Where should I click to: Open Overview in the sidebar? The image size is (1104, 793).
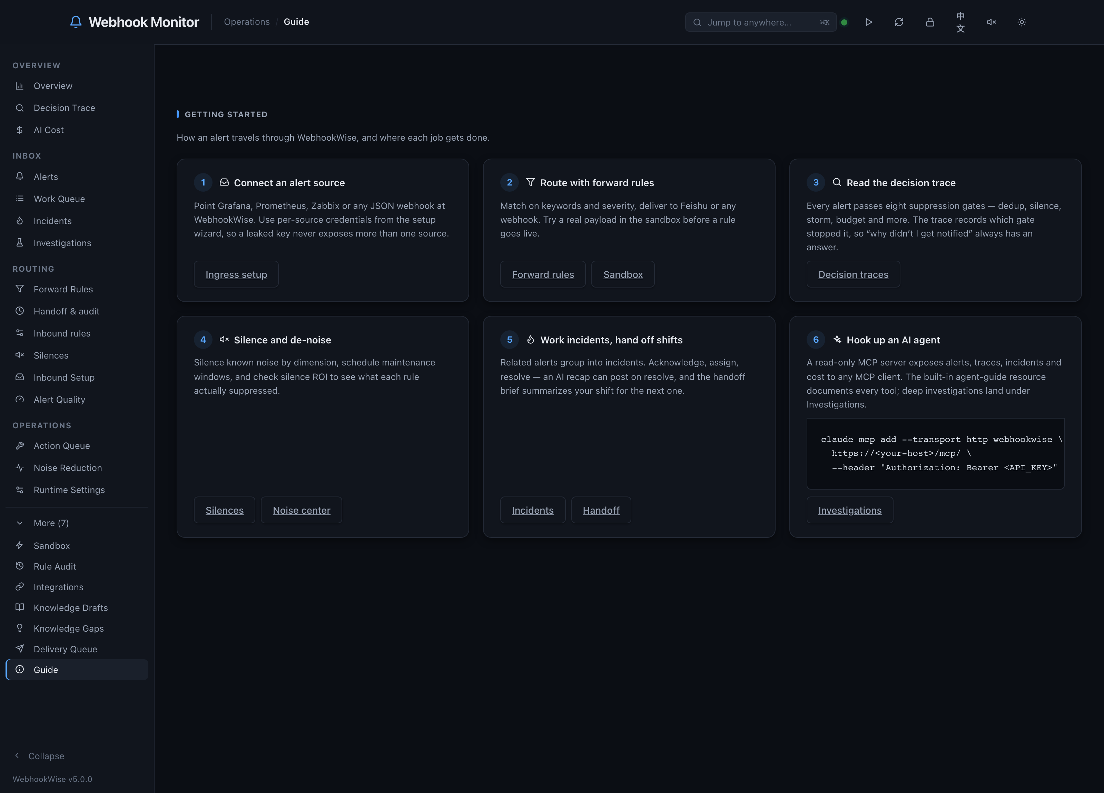point(77,86)
